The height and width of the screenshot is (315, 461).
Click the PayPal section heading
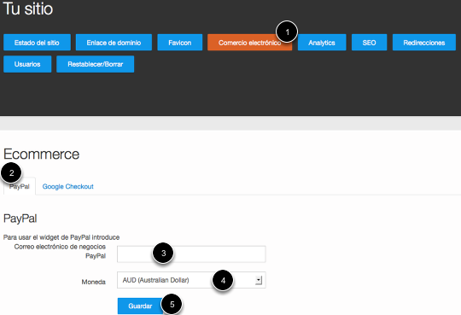pos(20,219)
